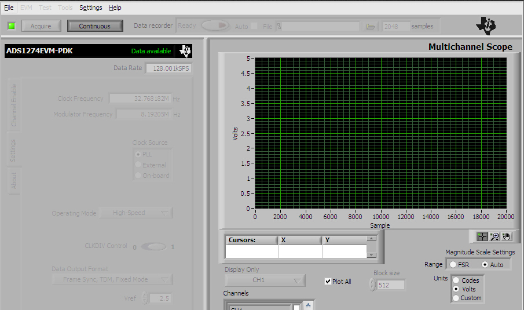Toggle the Plot All checkbox
Viewport: 524px width, 310px height.
(328, 282)
